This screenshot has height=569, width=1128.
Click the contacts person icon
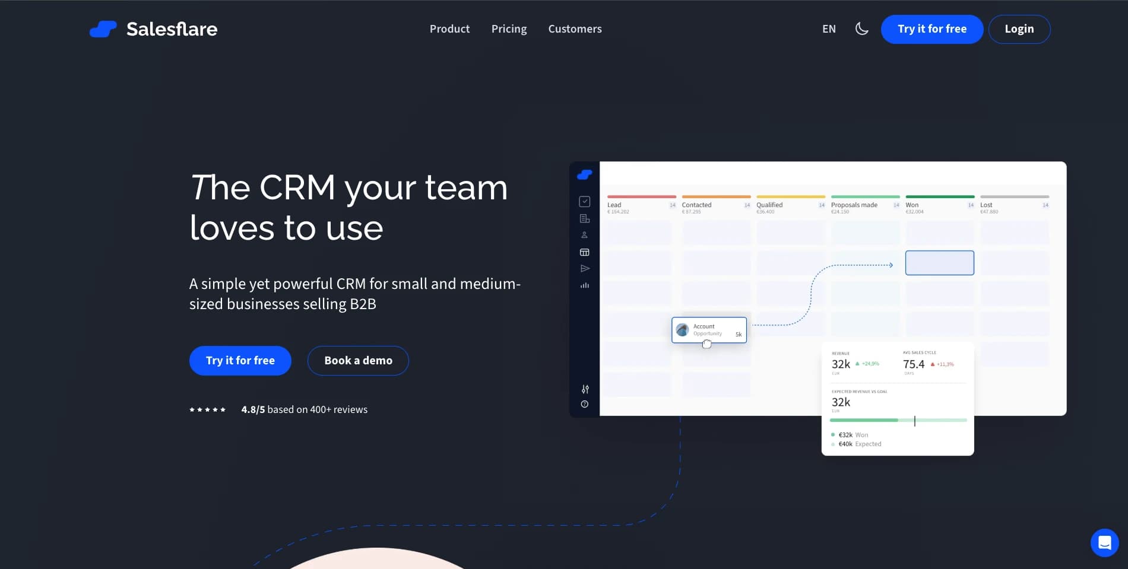[584, 234]
